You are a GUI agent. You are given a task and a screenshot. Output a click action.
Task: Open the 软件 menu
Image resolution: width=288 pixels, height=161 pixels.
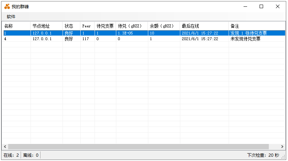pos(11,17)
